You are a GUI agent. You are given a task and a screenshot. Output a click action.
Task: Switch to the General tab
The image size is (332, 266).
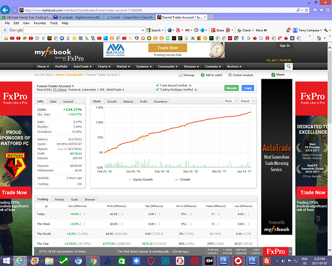(x=68, y=102)
